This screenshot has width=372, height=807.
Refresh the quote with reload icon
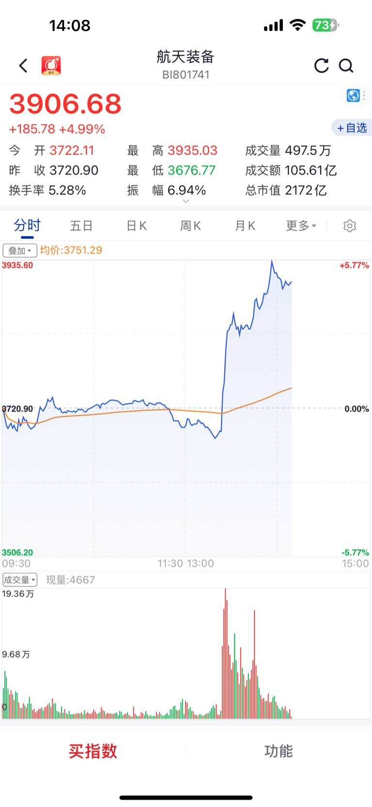tap(321, 65)
